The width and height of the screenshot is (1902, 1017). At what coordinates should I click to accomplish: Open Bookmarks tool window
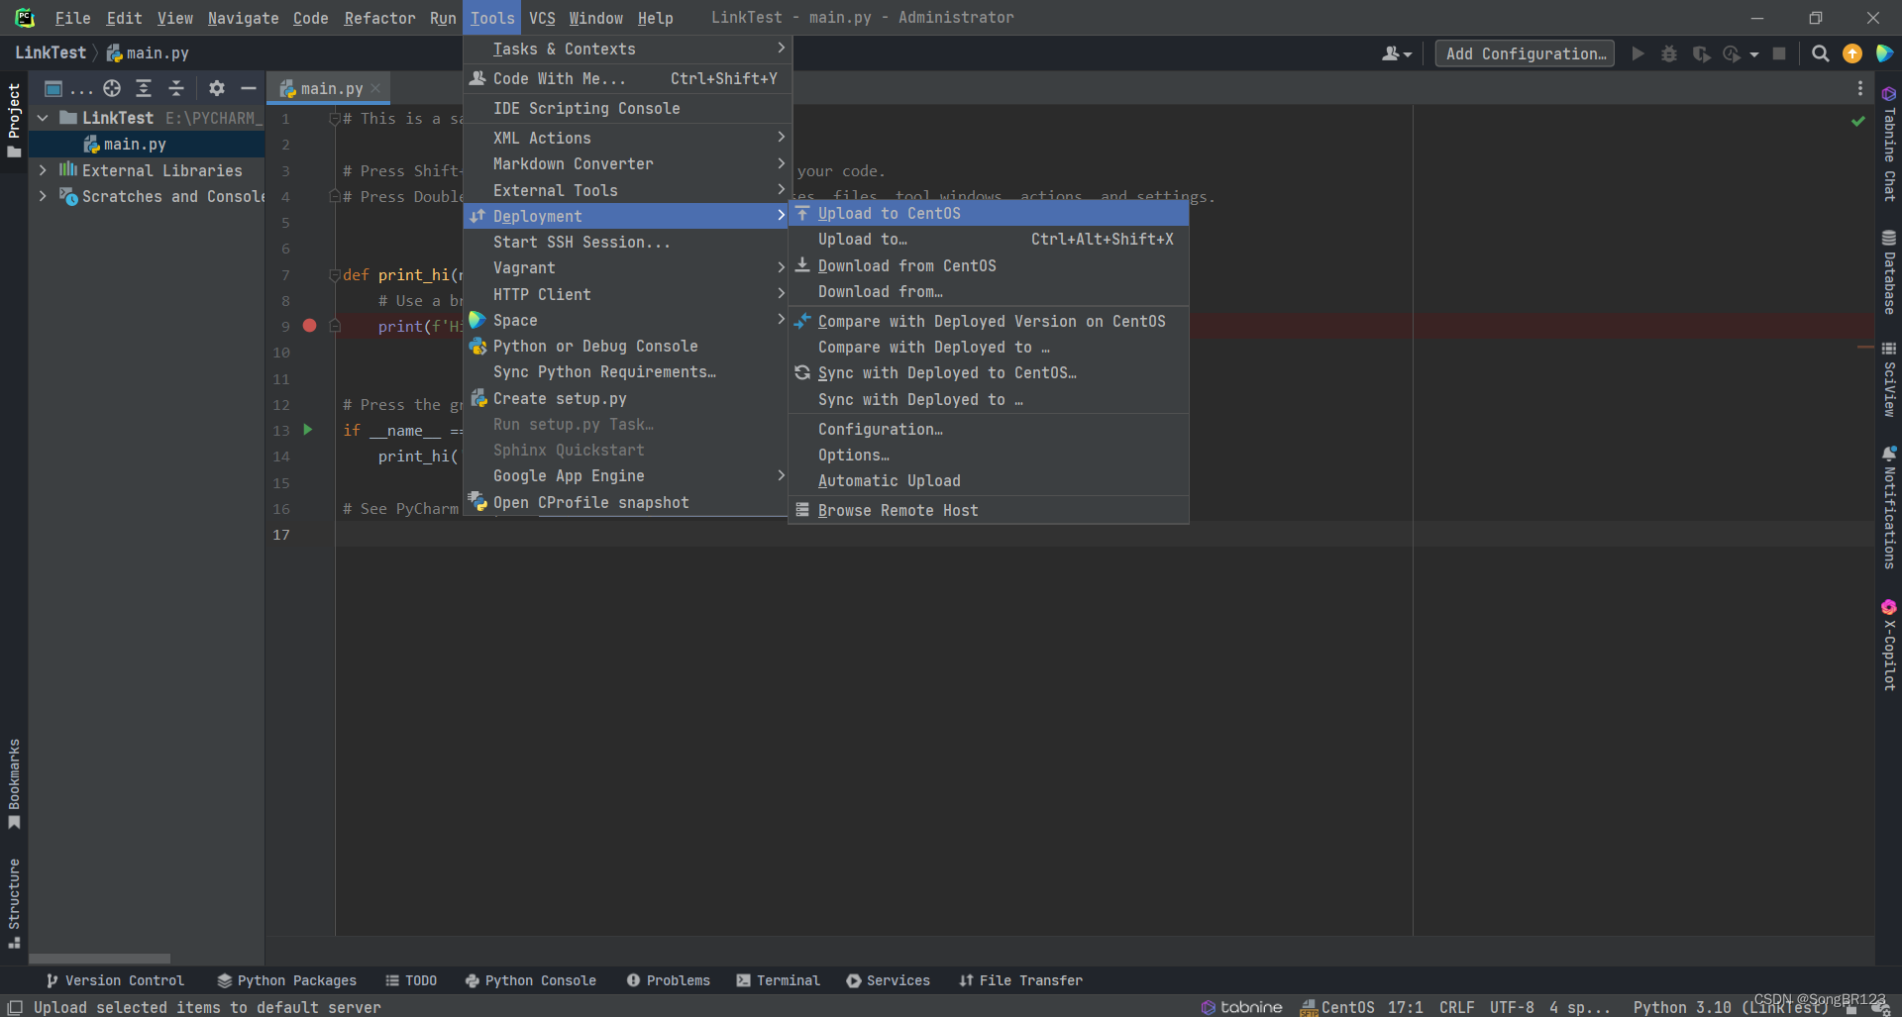(14, 784)
